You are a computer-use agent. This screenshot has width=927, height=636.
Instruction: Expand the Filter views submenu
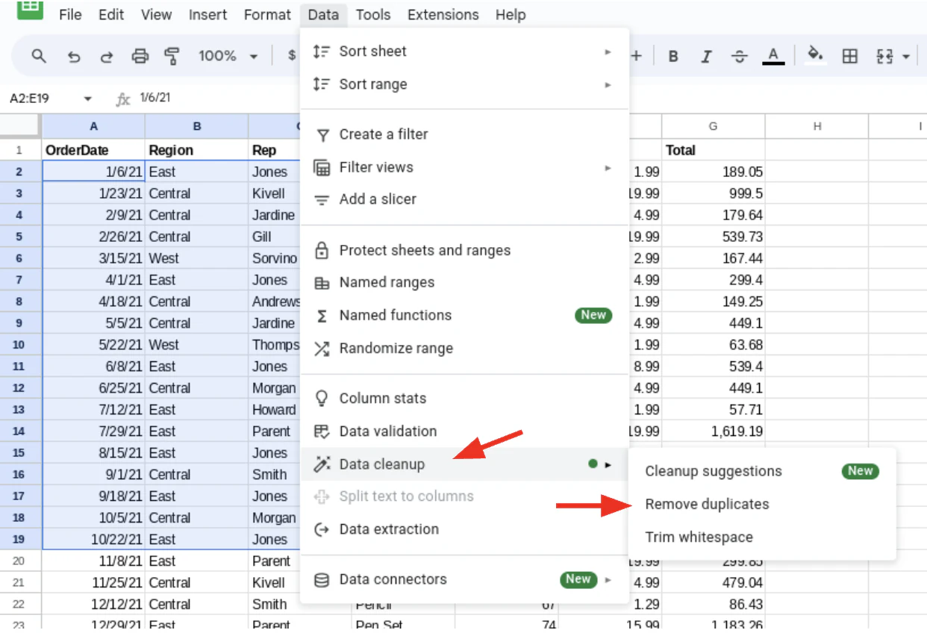(464, 167)
